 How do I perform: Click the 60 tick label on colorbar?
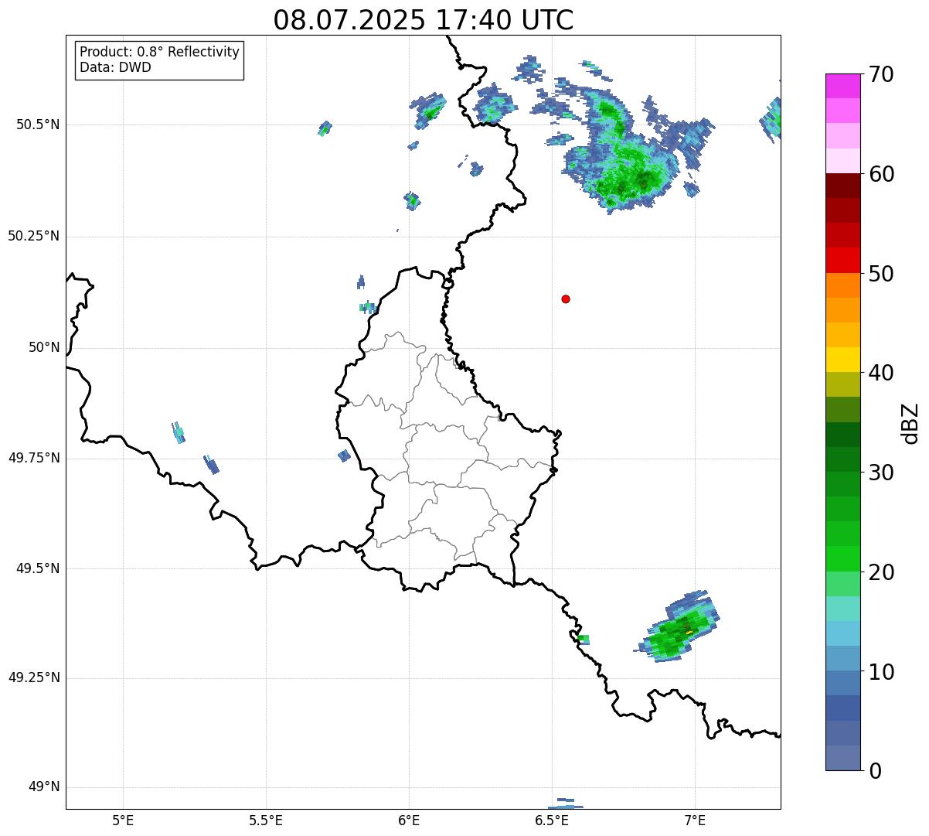(880, 174)
